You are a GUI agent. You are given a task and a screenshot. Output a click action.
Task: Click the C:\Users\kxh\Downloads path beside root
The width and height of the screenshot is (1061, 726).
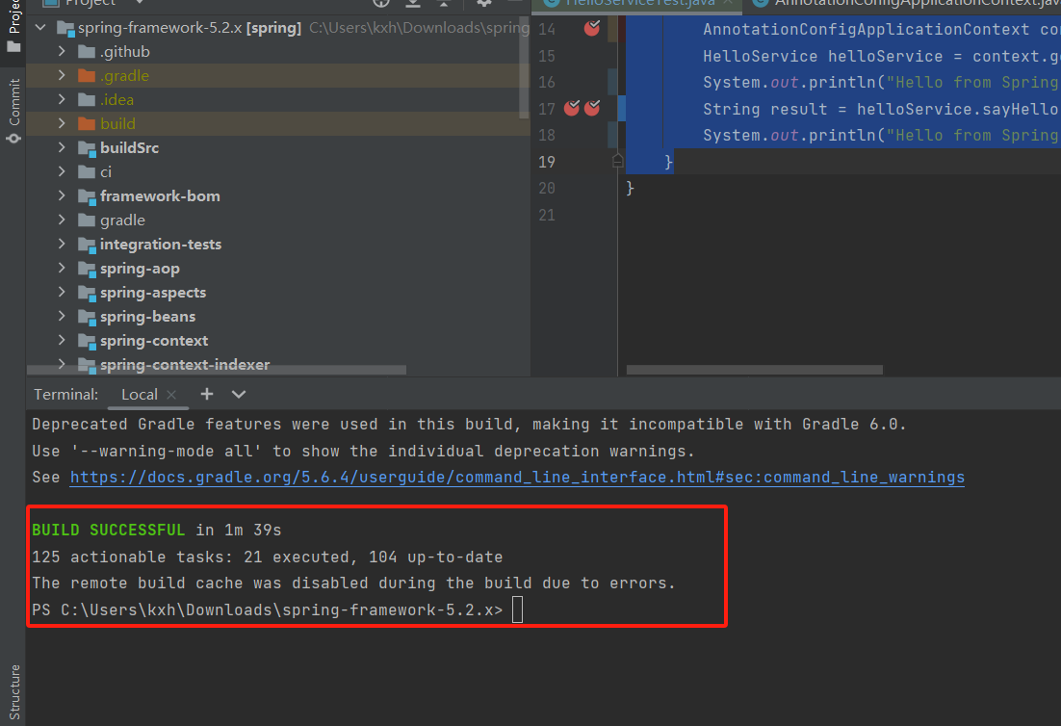click(419, 28)
